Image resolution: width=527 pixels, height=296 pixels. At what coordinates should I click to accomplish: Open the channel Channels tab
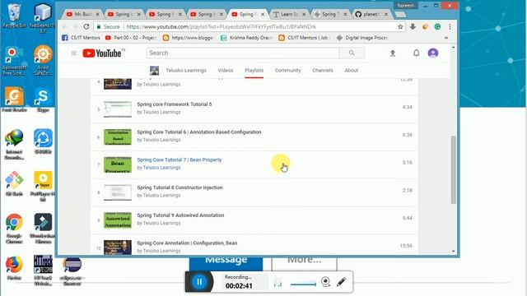(x=322, y=71)
